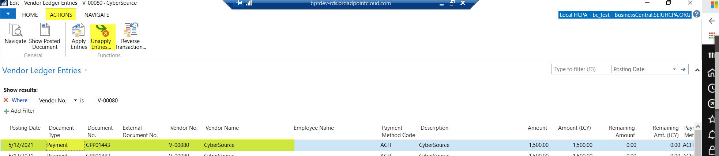Click the V-00080 vendor cell in the first row
Image resolution: width=719 pixels, height=156 pixels.
[179, 145]
